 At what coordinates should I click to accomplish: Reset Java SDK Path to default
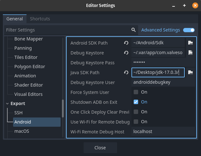coord(126,73)
